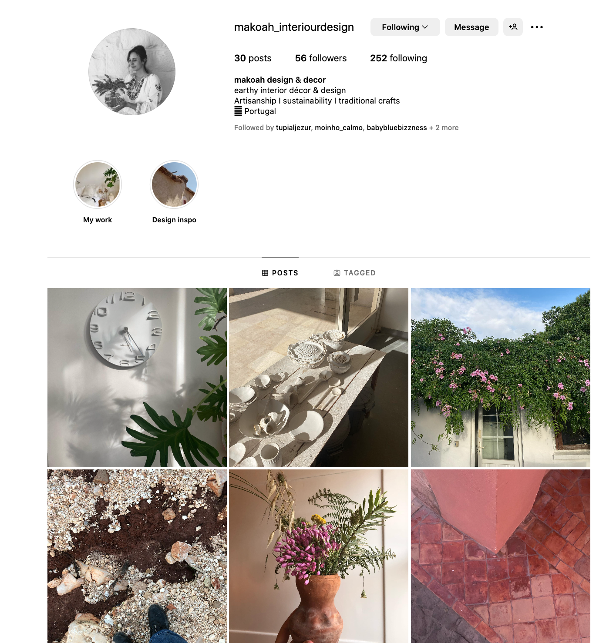Open the profile picture avatar
The image size is (606, 643).
click(132, 72)
